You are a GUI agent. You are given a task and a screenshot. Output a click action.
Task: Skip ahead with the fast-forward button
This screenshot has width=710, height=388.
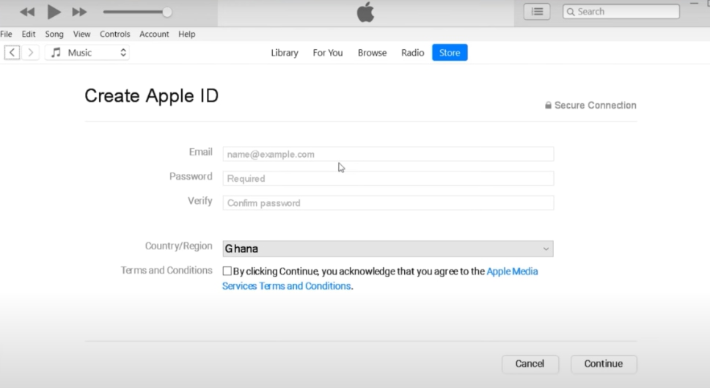point(79,12)
